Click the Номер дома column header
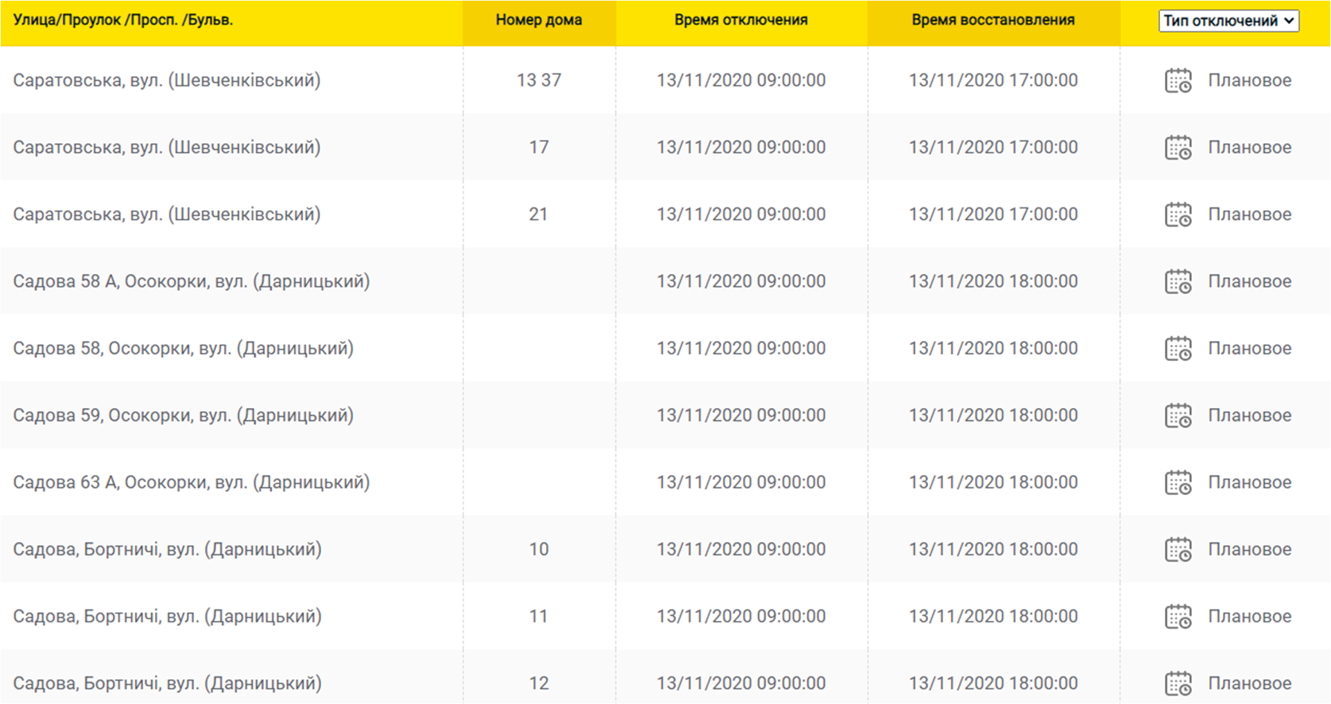 click(x=538, y=20)
